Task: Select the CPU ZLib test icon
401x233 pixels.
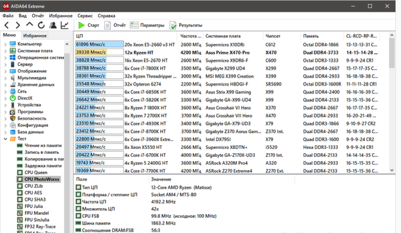Action: point(20,186)
